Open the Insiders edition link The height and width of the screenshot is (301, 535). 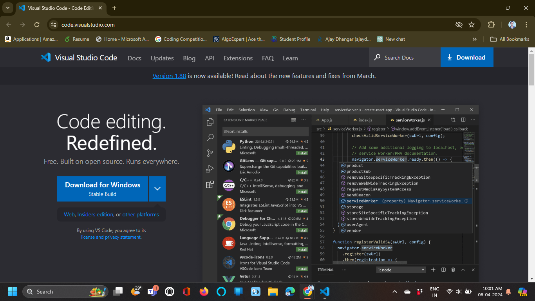click(95, 214)
